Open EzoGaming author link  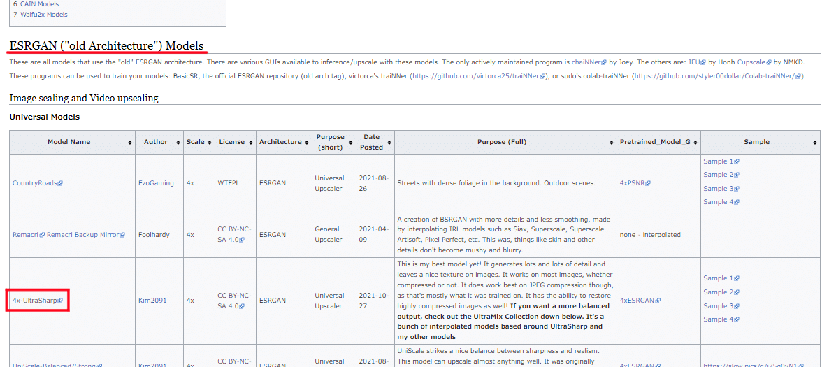[x=156, y=183]
